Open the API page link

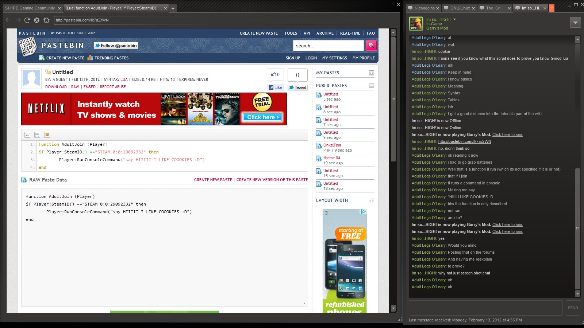click(307, 33)
